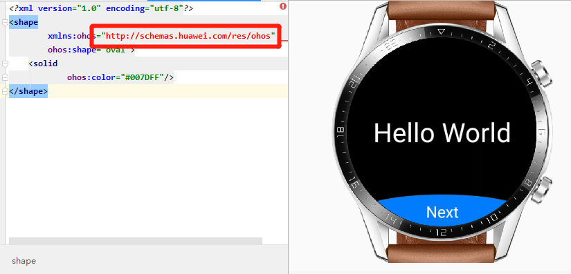The height and width of the screenshot is (274, 571).
Task: Click the Hello World text on watch
Action: 442,133
